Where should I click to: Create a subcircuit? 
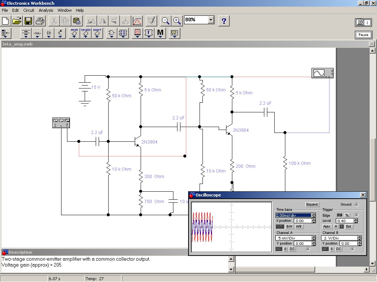(x=126, y=21)
